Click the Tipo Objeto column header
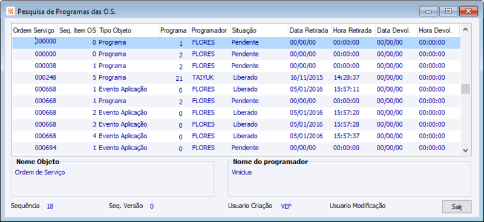484x222 pixels. tap(128, 31)
